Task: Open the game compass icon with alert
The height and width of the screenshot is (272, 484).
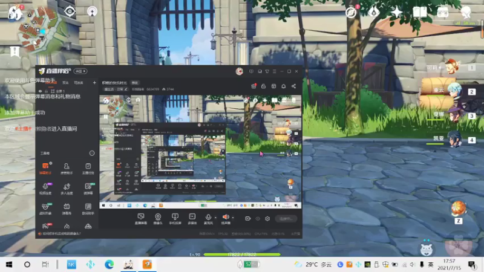Action: [351, 12]
